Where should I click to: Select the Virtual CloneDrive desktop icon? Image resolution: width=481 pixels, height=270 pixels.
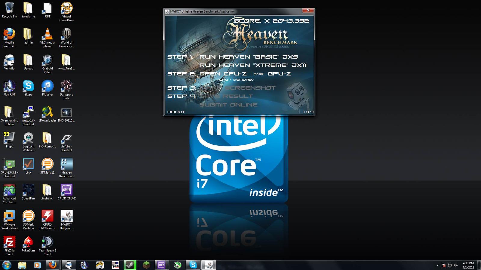coord(66,12)
